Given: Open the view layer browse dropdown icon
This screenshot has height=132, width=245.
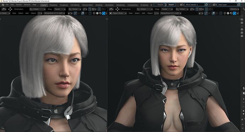Looking at the screenshot, I should (x=215, y=5).
